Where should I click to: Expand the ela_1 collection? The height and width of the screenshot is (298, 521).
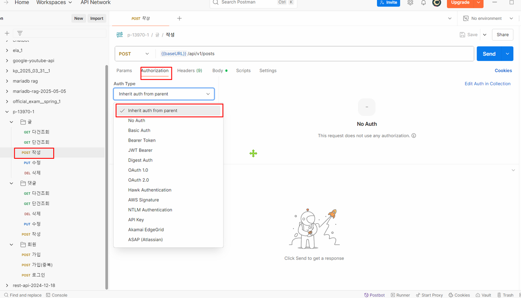coord(7,50)
